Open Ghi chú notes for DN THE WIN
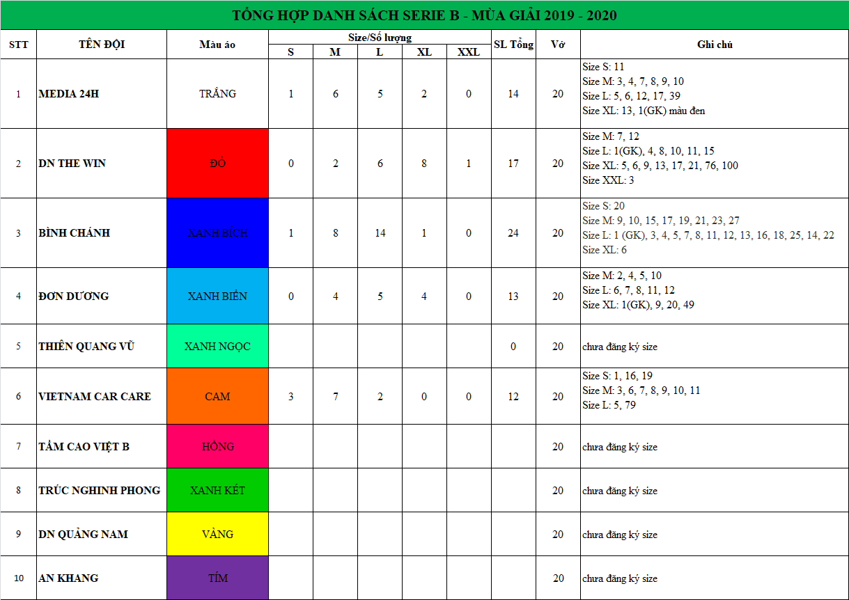This screenshot has width=849, height=600. pyautogui.click(x=715, y=164)
